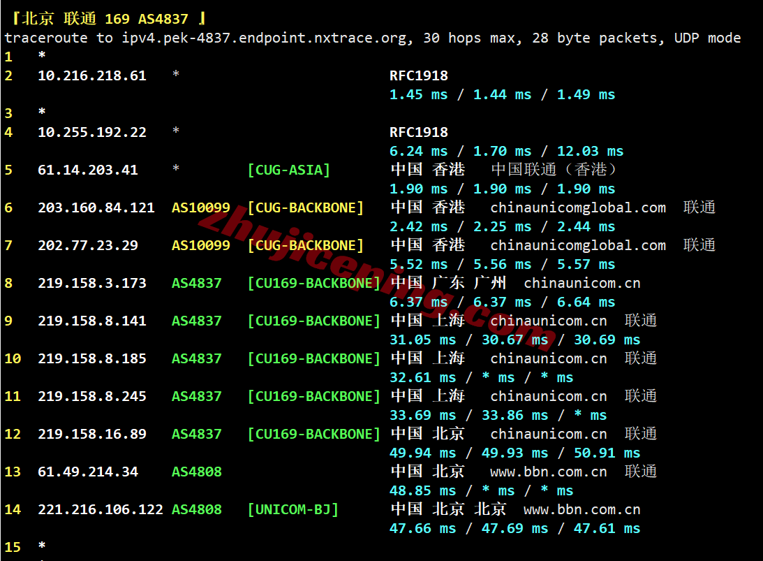Select IP address 10.255.192.22
Viewport: 763px width, 561px height.
point(92,132)
